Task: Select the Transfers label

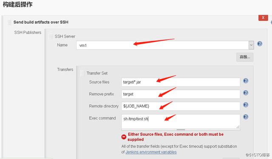Action: coord(65,70)
